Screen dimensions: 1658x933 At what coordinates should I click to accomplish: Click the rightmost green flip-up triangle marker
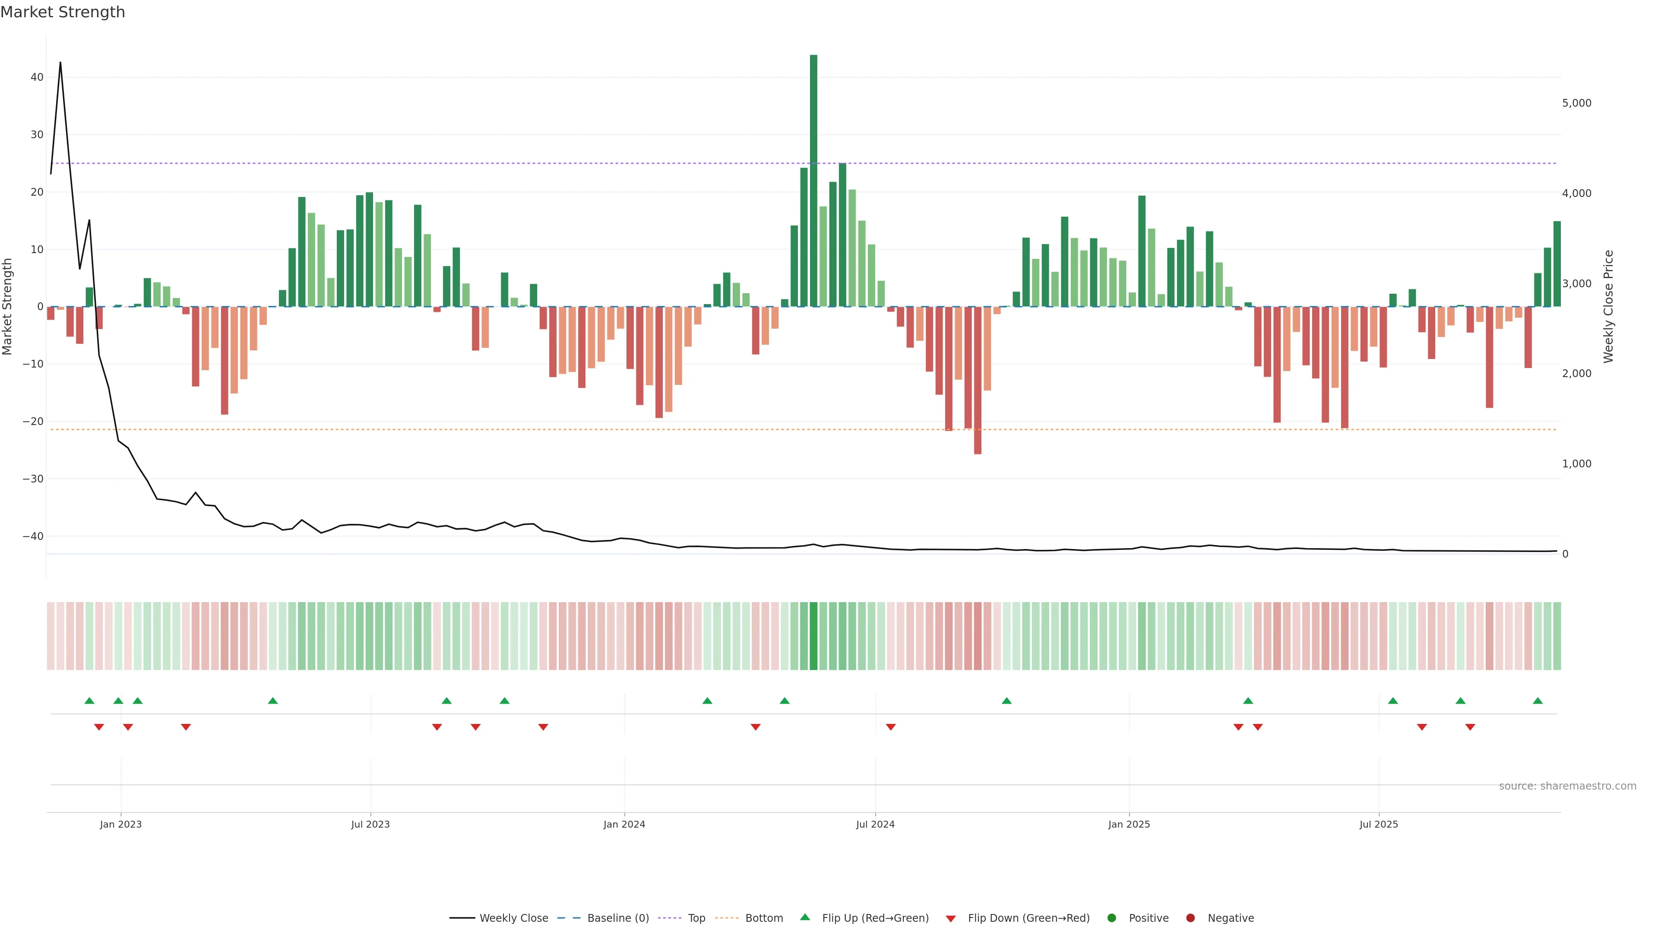[1538, 701]
